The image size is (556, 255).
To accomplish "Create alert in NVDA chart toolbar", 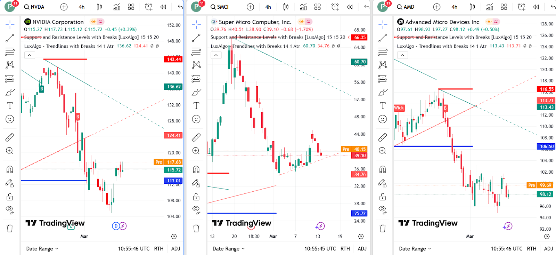I will click(149, 7).
